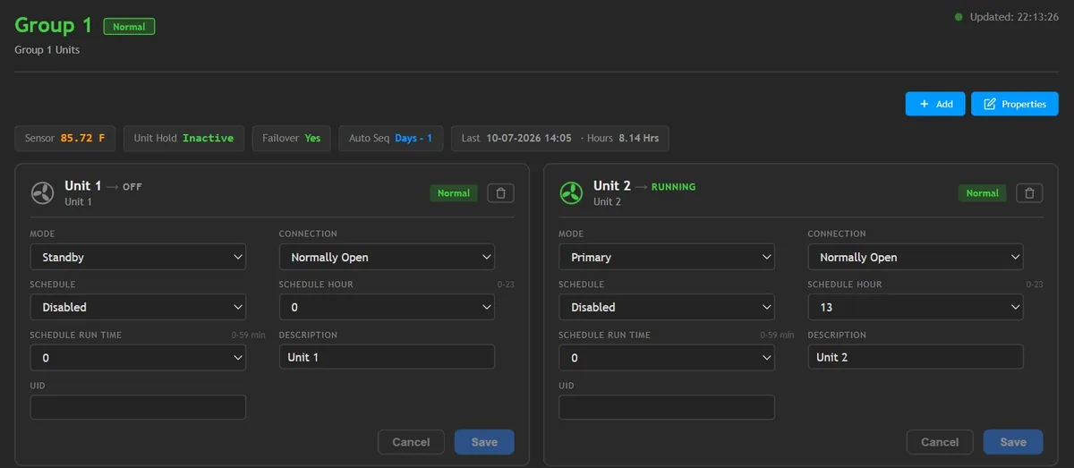
Task: Open Unit 1 Mode dropdown showing Standby
Action: pyautogui.click(x=138, y=257)
